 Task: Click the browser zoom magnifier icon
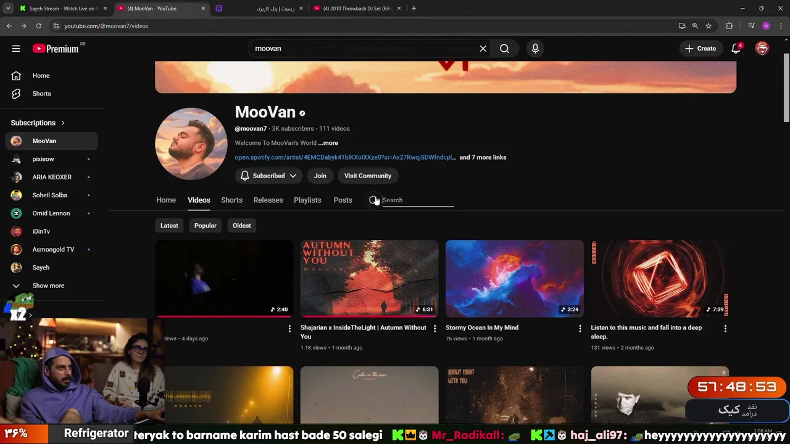(695, 26)
